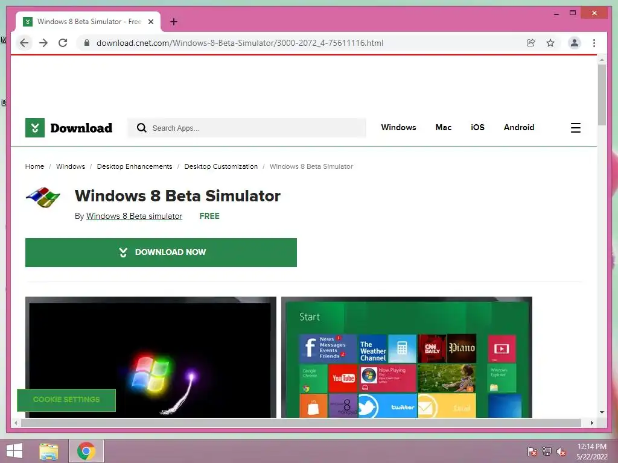Viewport: 618px width, 463px height.
Task: Click the Download wordmark in header
Action: click(x=81, y=128)
